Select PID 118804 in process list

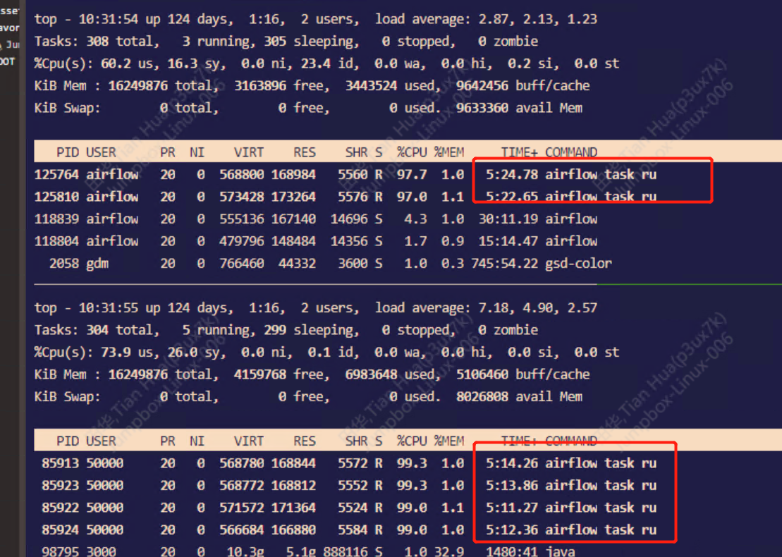(56, 241)
